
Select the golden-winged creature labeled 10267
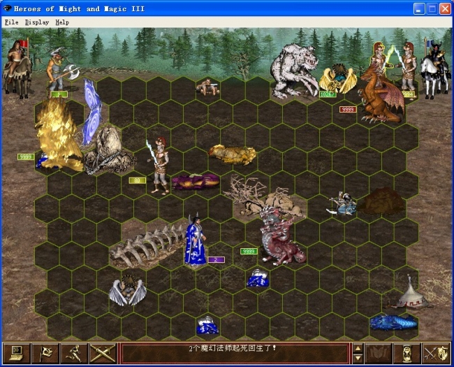coord(338,78)
